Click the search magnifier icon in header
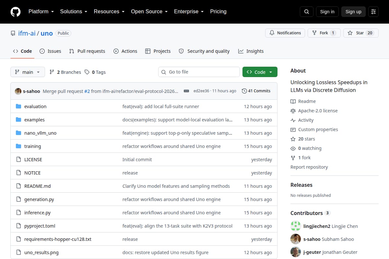Screen dimensions: 389x259 (307, 12)
